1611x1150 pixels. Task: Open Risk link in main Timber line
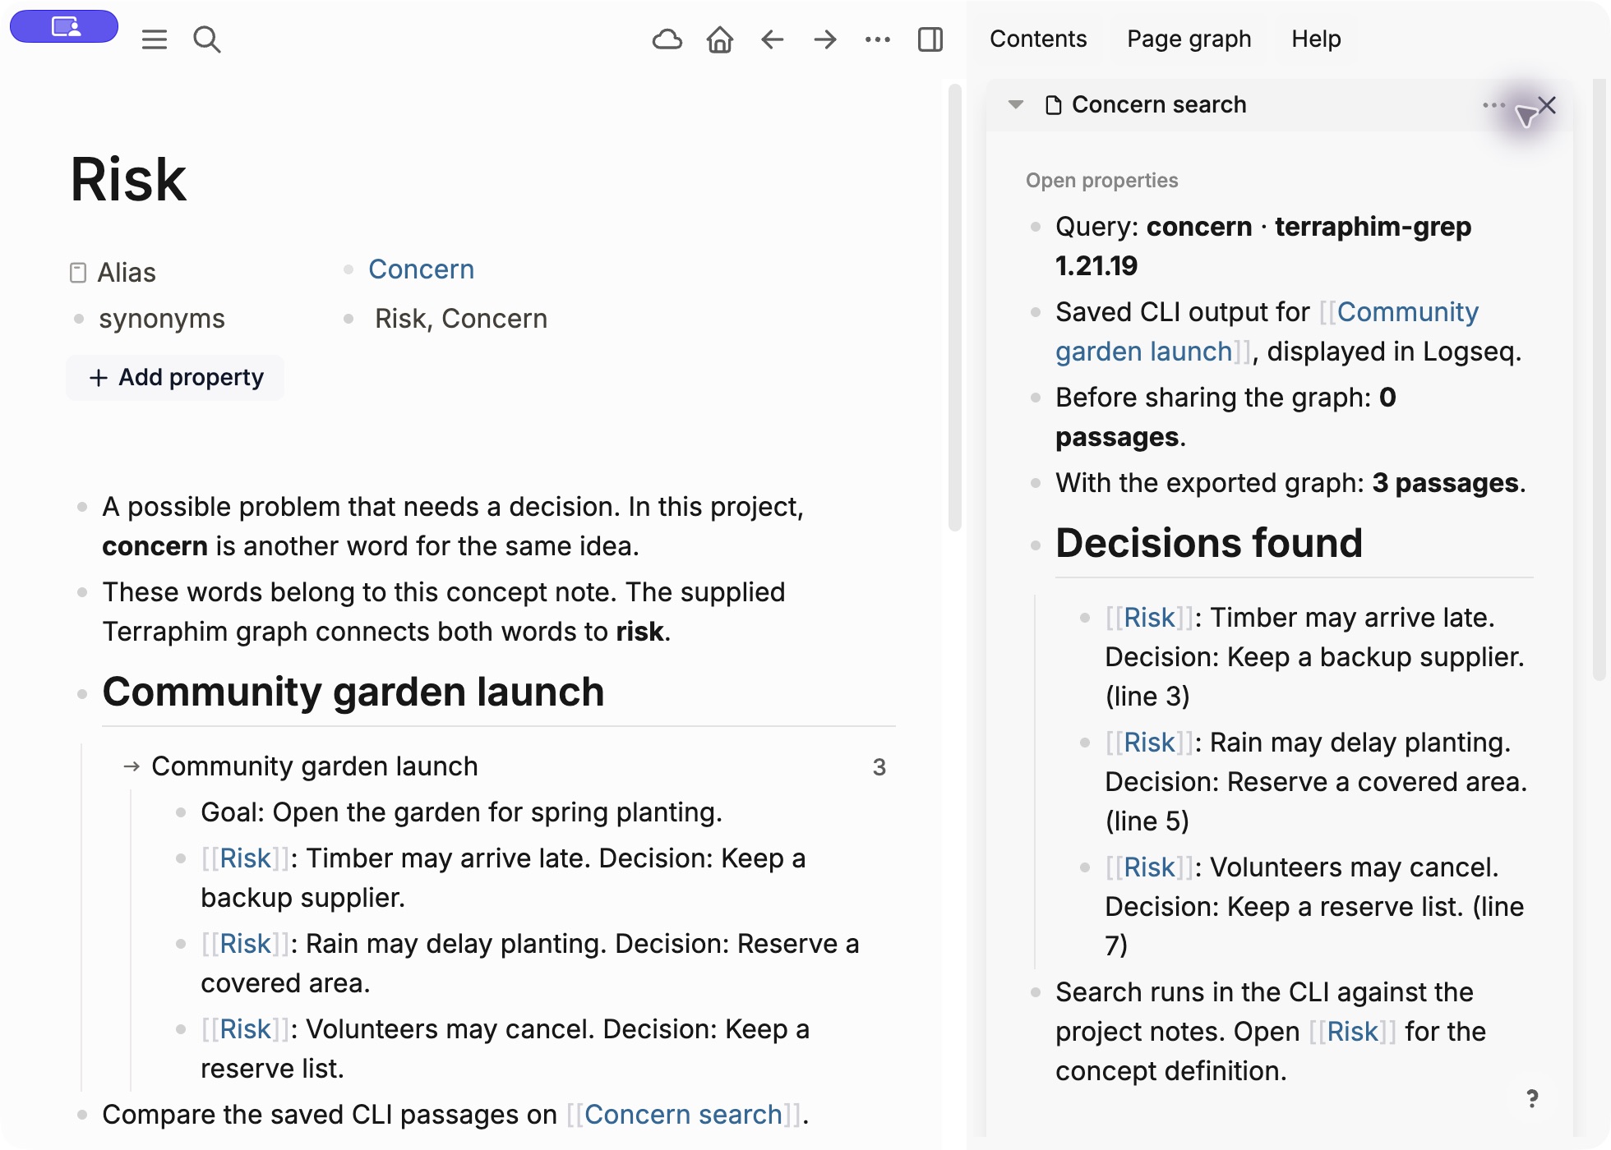(x=245, y=858)
